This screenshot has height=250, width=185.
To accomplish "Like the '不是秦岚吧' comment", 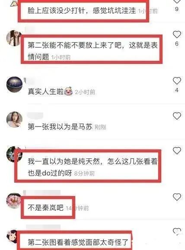I will 177,197.
